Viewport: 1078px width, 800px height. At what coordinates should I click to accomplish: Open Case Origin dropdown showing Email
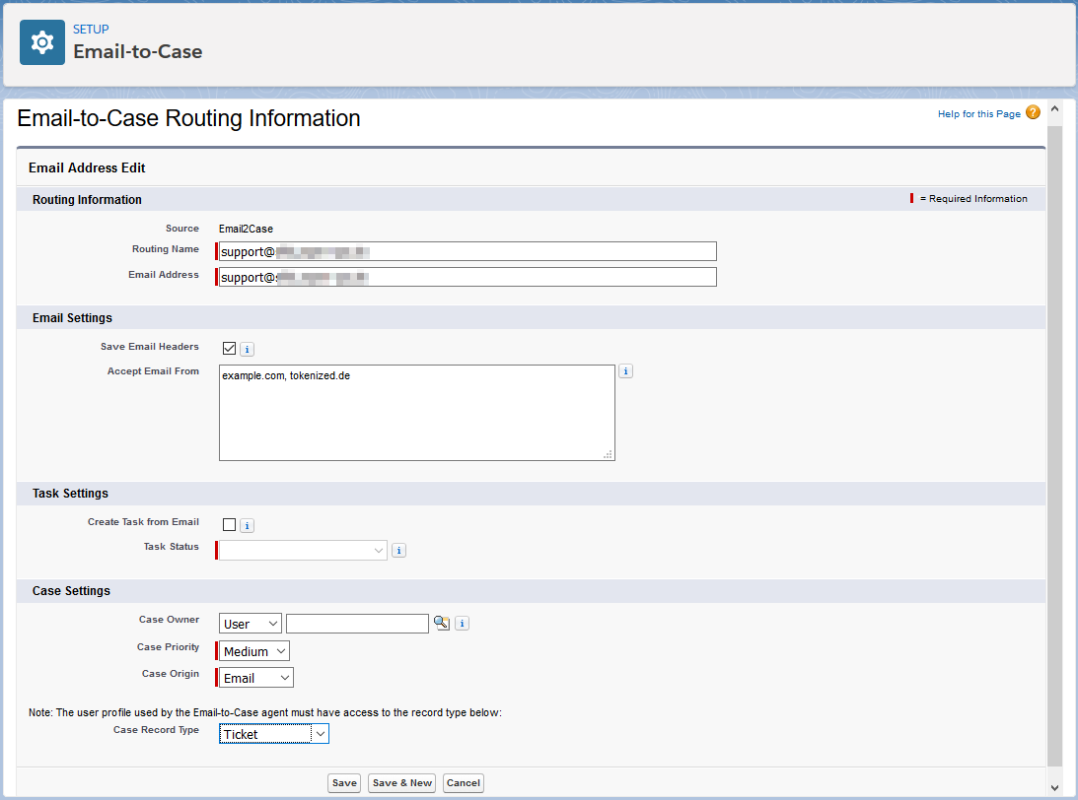(256, 678)
